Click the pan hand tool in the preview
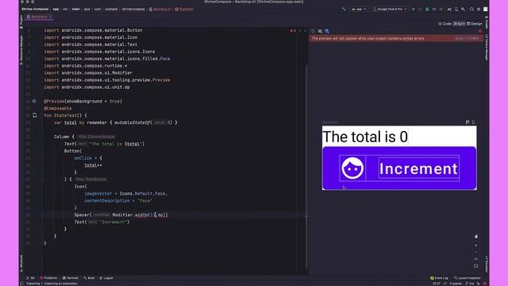508x286 pixels. [x=476, y=237]
